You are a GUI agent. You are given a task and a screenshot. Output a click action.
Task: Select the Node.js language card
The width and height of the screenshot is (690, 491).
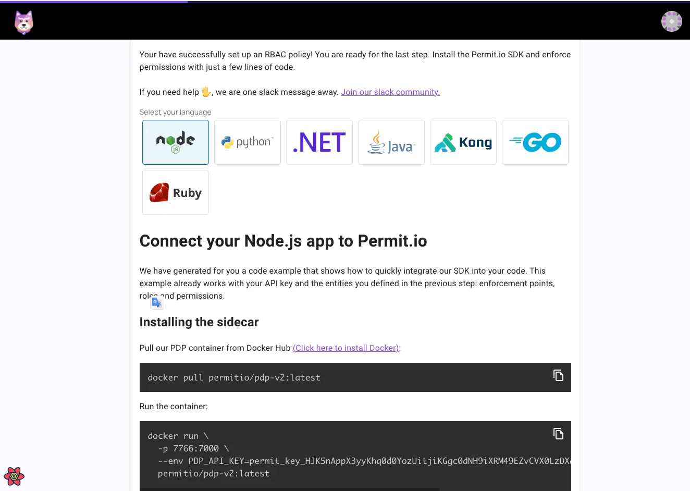coord(176,142)
